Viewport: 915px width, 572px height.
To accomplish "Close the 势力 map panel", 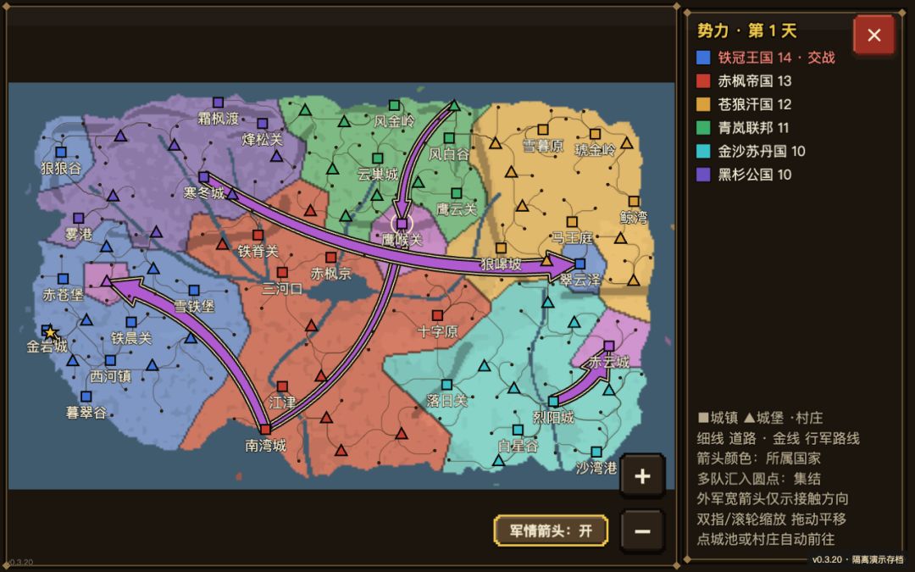I will pyautogui.click(x=873, y=35).
